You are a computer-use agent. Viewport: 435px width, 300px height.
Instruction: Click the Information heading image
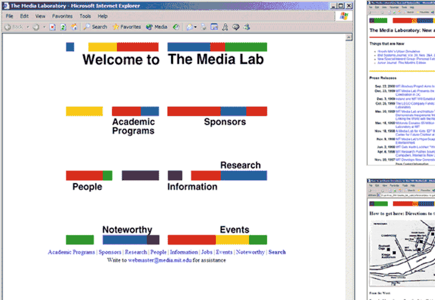(192, 187)
